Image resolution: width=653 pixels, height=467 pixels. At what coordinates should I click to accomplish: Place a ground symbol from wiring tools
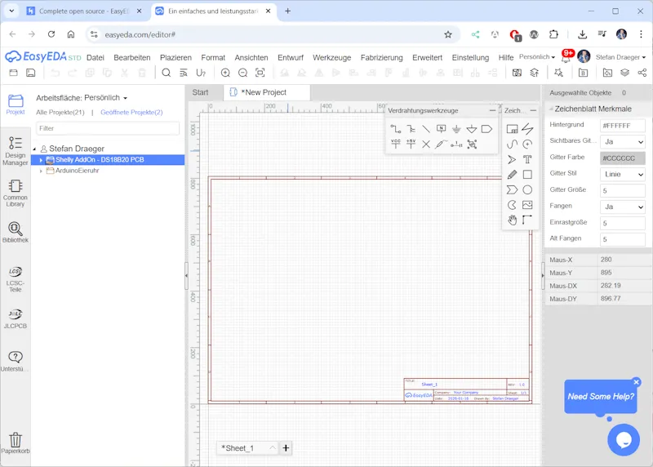tap(456, 129)
